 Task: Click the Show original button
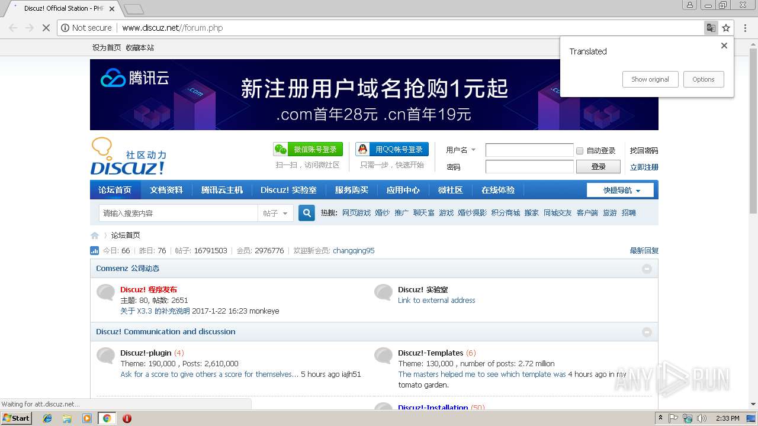tap(650, 79)
